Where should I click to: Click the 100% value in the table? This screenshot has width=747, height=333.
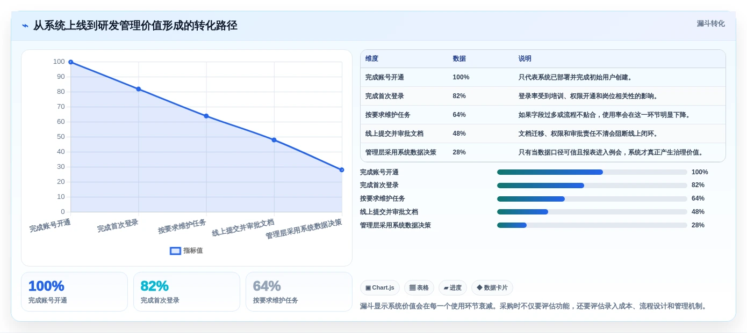click(461, 77)
